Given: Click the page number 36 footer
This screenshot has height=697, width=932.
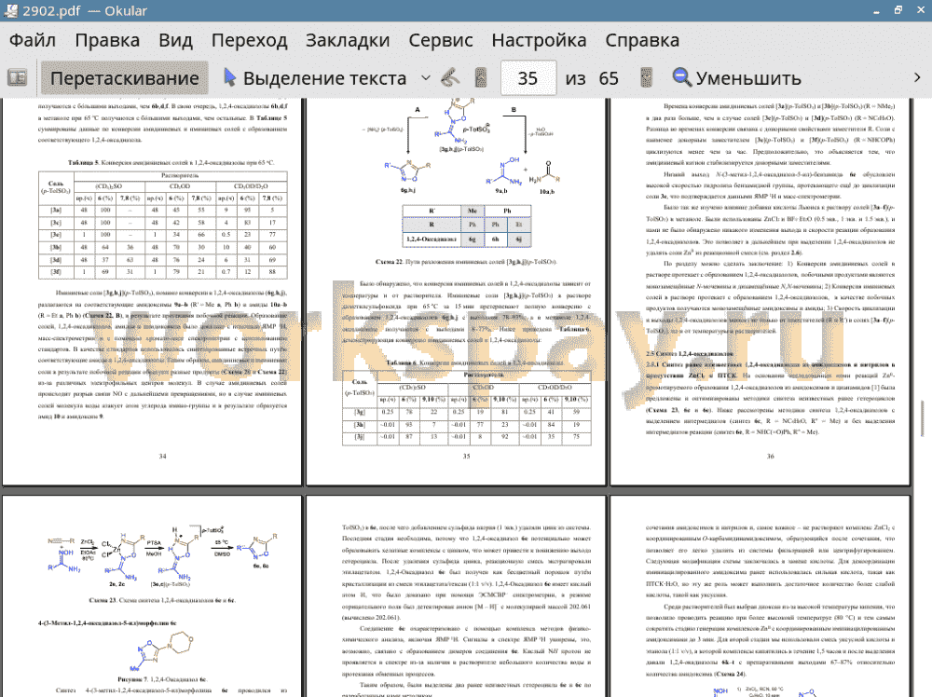Looking at the screenshot, I should (x=771, y=457).
